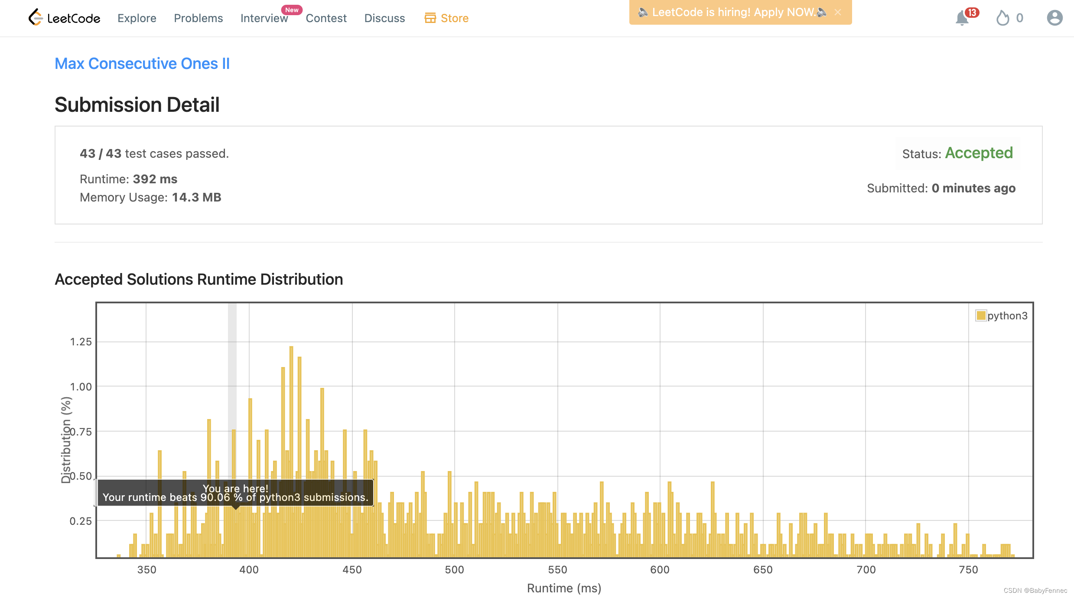Screen dimensions: 1074x598
Task: Click the Store shop icon
Action: 430,18
